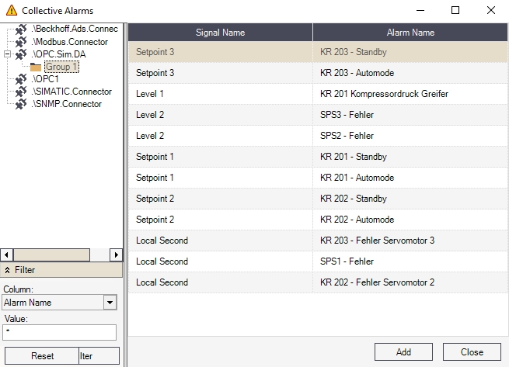The height and width of the screenshot is (367, 509).
Task: Select the Group 1 folder icon
Action: pyautogui.click(x=36, y=67)
